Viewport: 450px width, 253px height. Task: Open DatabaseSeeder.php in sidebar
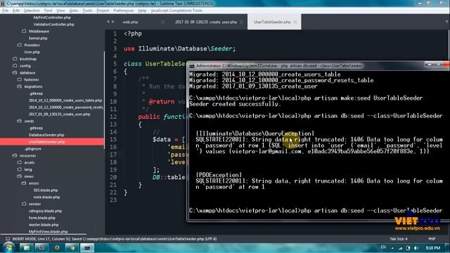(x=46, y=135)
